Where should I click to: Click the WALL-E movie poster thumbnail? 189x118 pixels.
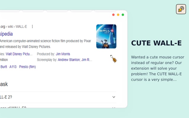point(106,36)
